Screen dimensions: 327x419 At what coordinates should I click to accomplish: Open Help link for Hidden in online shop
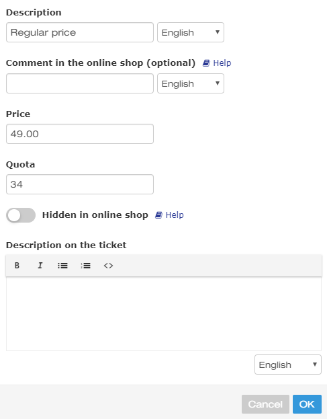(175, 215)
